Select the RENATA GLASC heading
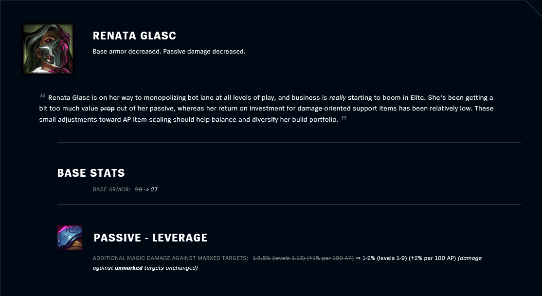 (134, 36)
